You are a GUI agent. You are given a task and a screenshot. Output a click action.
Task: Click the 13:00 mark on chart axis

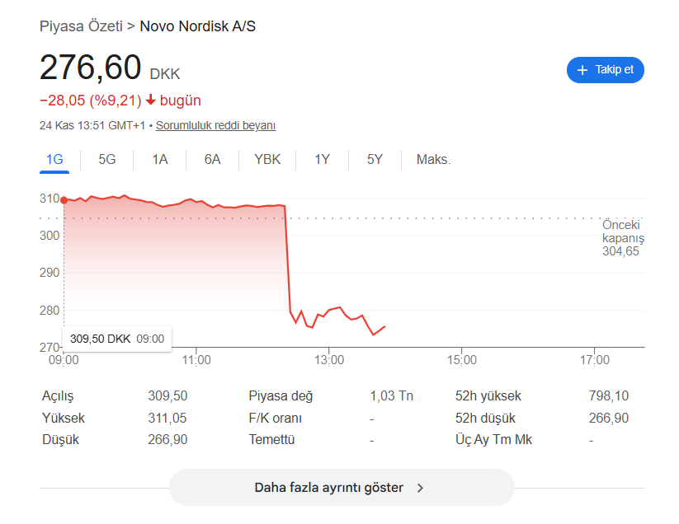329,360
